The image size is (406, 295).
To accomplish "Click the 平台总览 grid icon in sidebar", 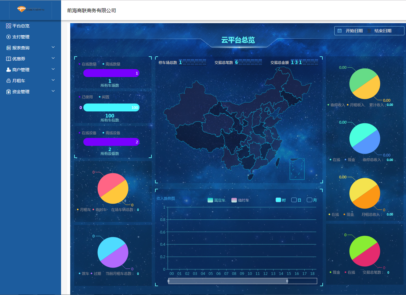I will pyautogui.click(x=9, y=26).
